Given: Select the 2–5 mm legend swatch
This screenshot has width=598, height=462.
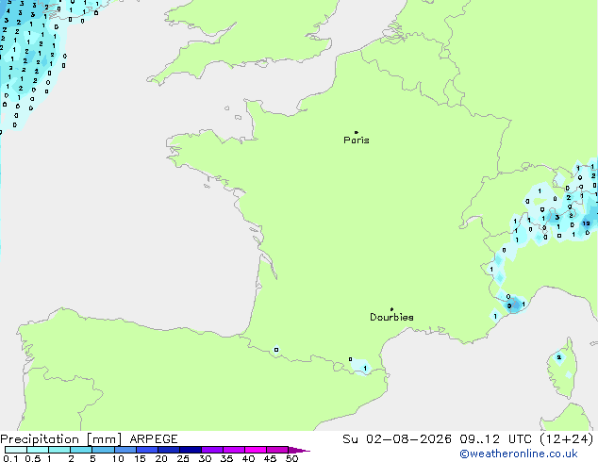Looking at the screenshot, I should (81, 450).
